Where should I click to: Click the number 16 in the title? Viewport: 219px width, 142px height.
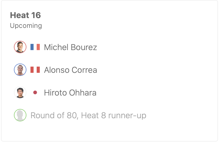click(x=36, y=15)
